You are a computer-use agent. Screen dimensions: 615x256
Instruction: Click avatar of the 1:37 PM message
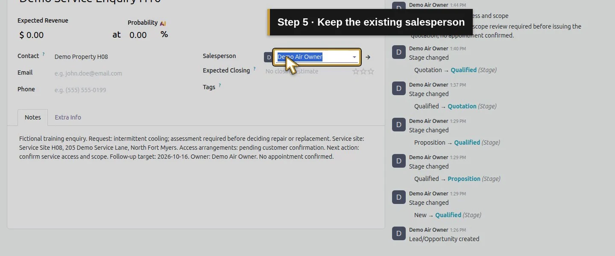click(x=399, y=88)
